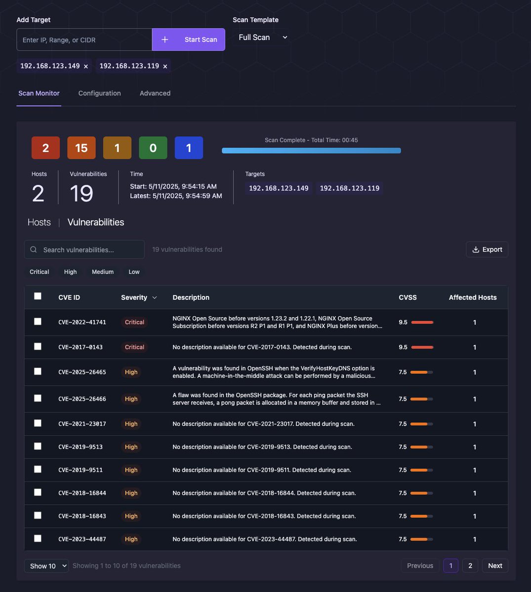The width and height of the screenshot is (531, 592).
Task: Filter by Medium severity
Action: coord(103,272)
